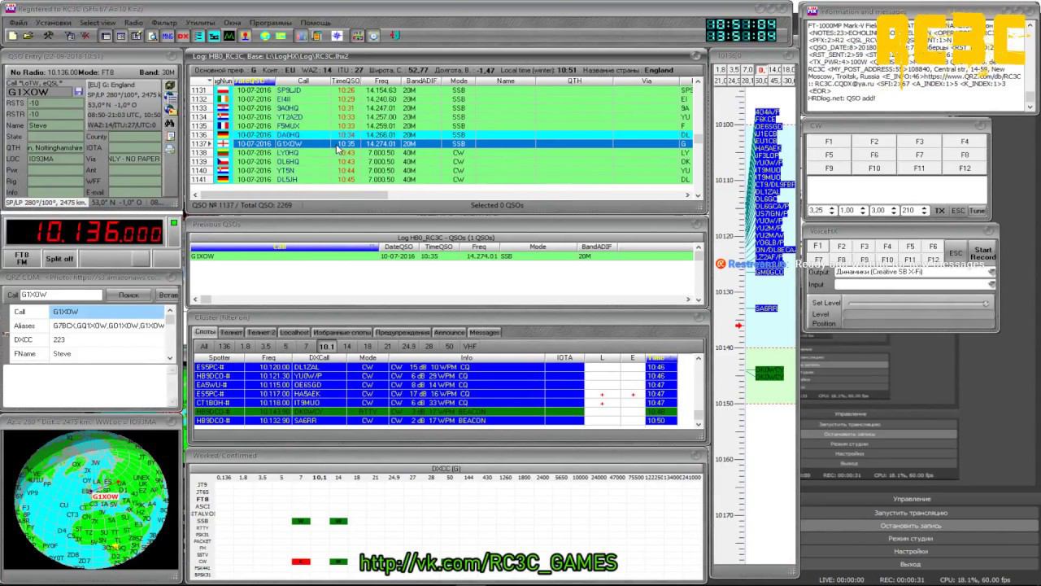Click the Call search field in QRZ panel

point(61,295)
